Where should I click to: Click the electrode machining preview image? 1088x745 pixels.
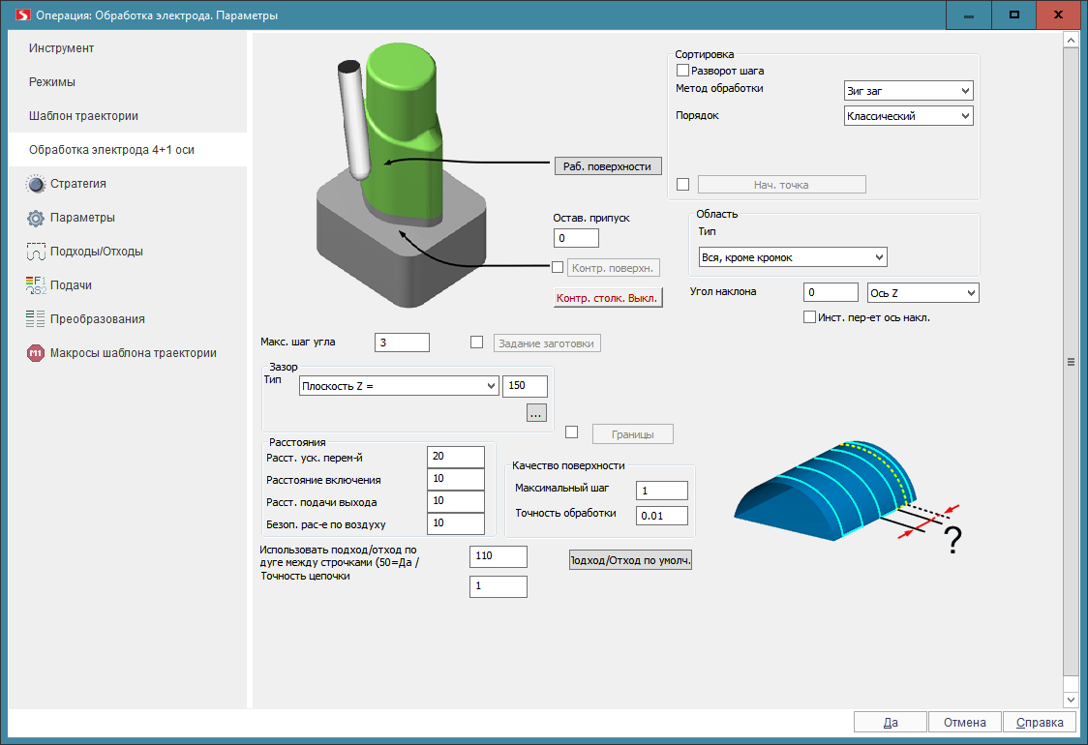coord(401,175)
